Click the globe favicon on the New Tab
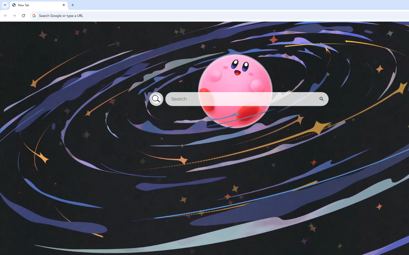 pos(14,5)
